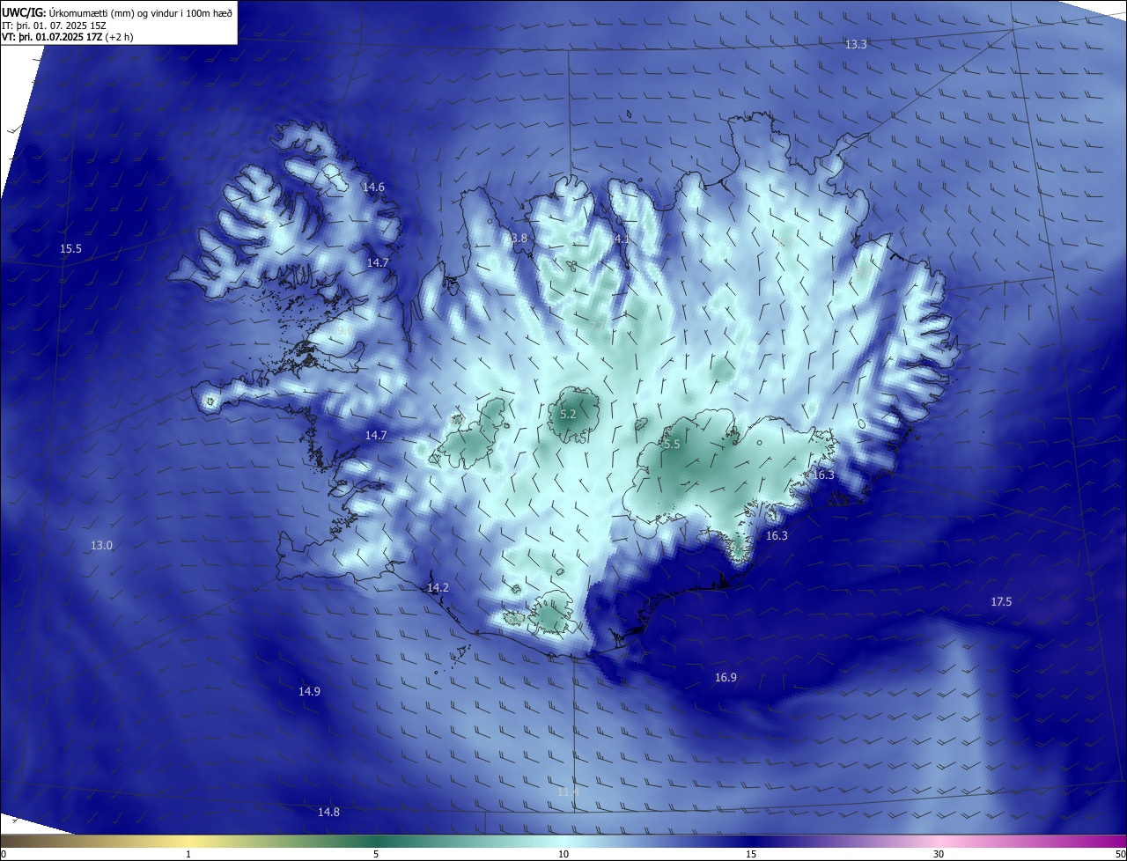The height and width of the screenshot is (861, 1127).
Task: Click the 15.5 value over the ocean
Action: [70, 249]
